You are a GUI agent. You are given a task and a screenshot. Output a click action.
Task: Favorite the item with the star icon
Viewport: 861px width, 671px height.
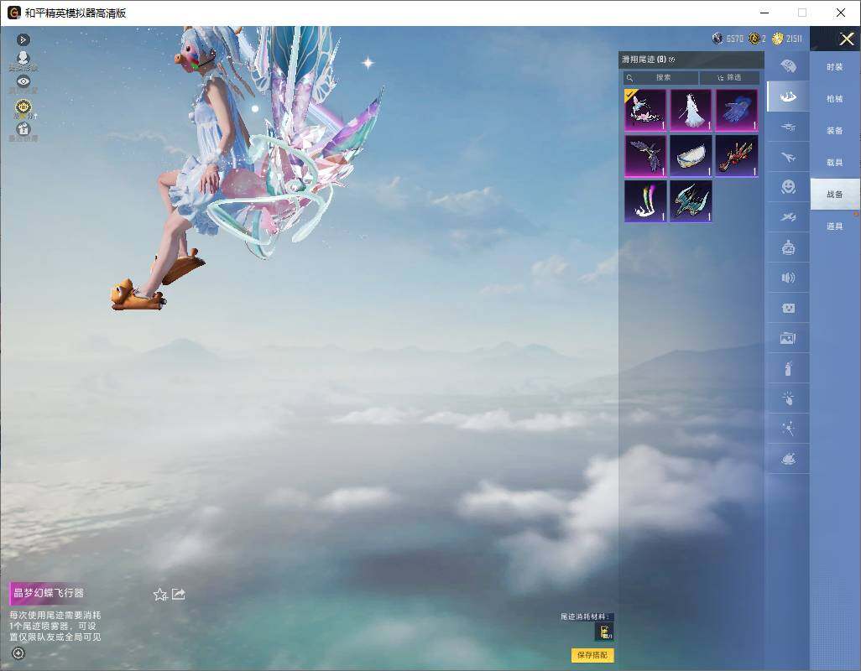click(160, 594)
